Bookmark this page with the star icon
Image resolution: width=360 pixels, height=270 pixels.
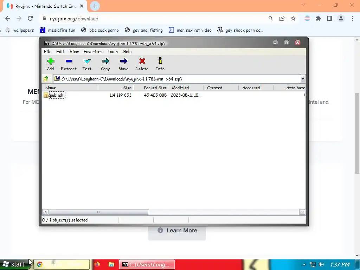[293, 18]
